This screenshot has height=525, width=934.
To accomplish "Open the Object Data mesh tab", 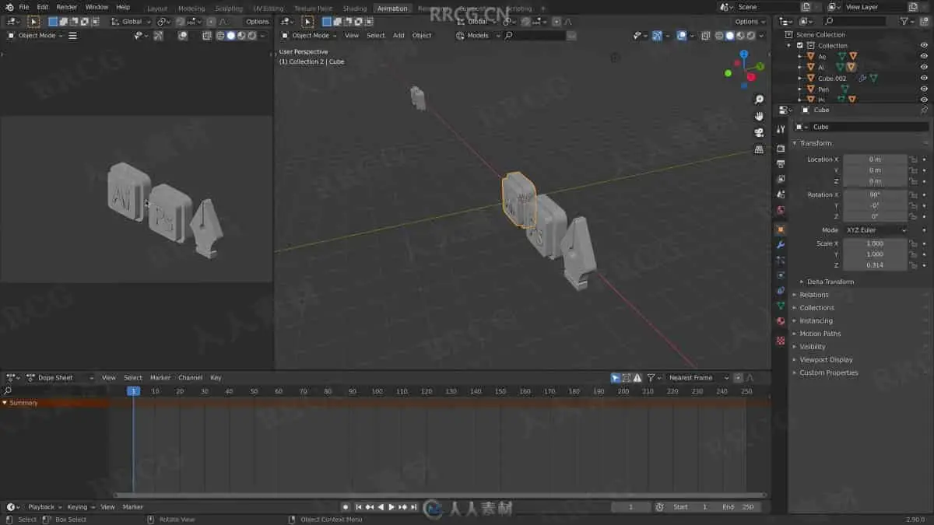I will [x=781, y=306].
